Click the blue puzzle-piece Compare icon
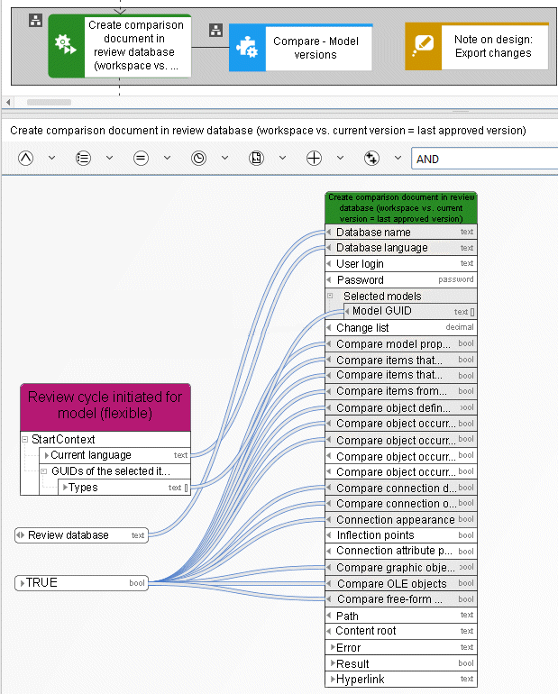The image size is (558, 694). pos(247,48)
